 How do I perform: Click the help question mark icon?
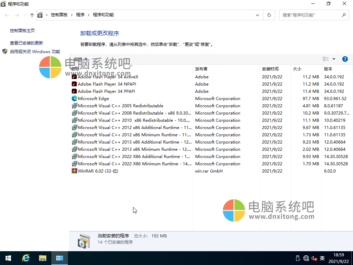(x=345, y=59)
